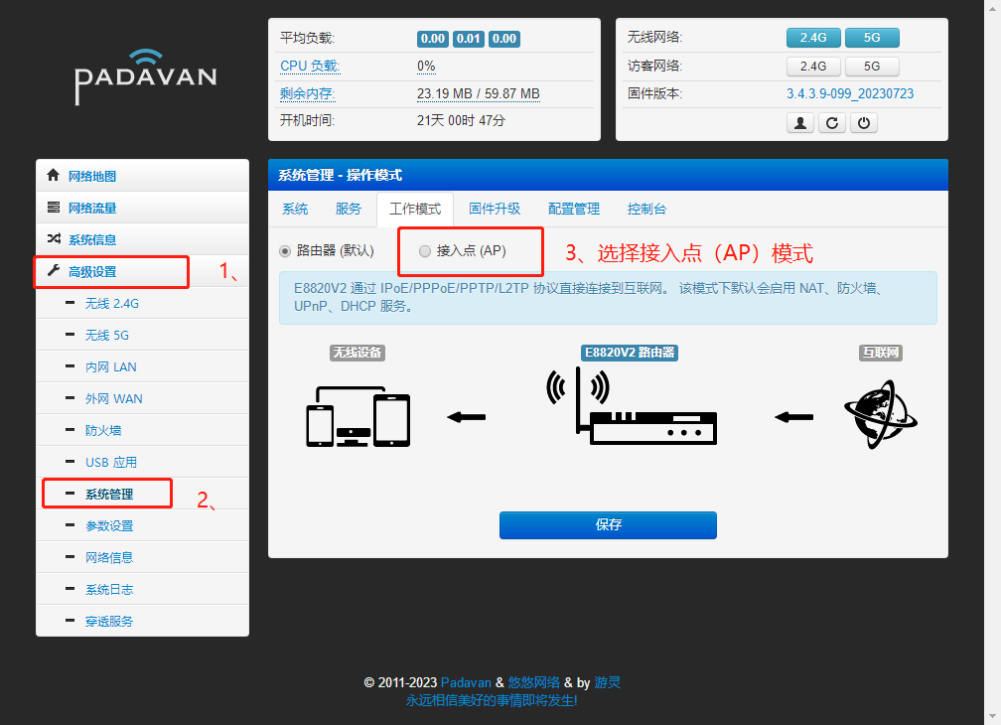Image resolution: width=1001 pixels, height=725 pixels.
Task: Select the 系统信息 crossed-arrows icon
Action: [52, 238]
